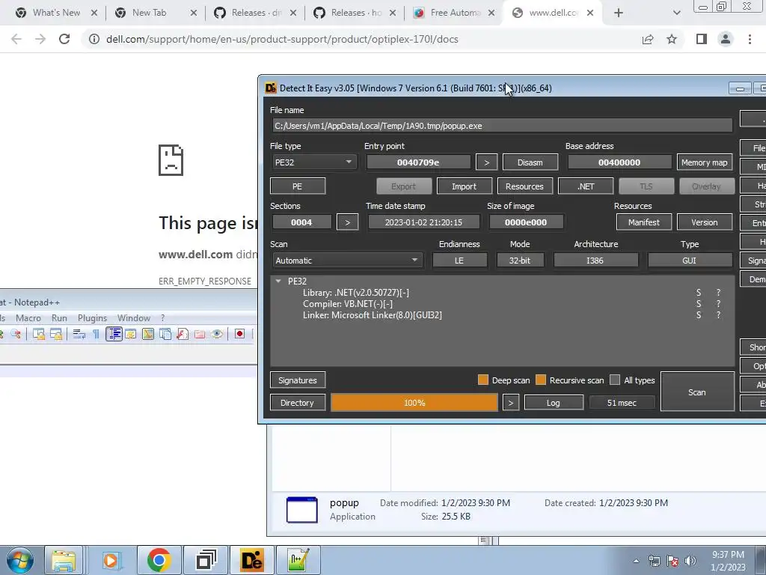Click the PE button

point(298,186)
